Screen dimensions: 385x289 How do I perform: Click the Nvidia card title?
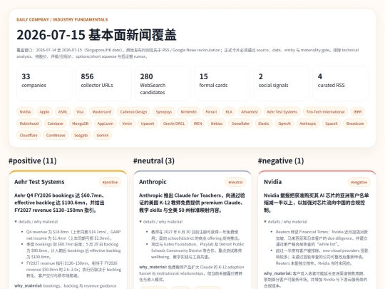pyautogui.click(x=273, y=182)
